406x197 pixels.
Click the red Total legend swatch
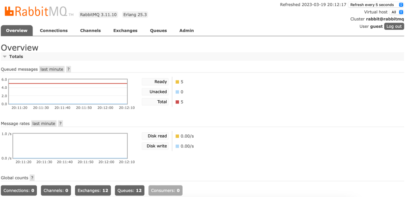(177, 102)
